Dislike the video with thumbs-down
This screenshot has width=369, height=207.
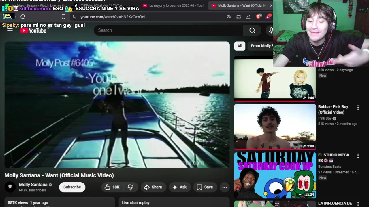131,187
